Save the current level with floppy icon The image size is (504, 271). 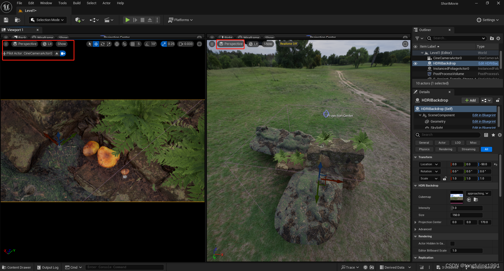(6, 20)
